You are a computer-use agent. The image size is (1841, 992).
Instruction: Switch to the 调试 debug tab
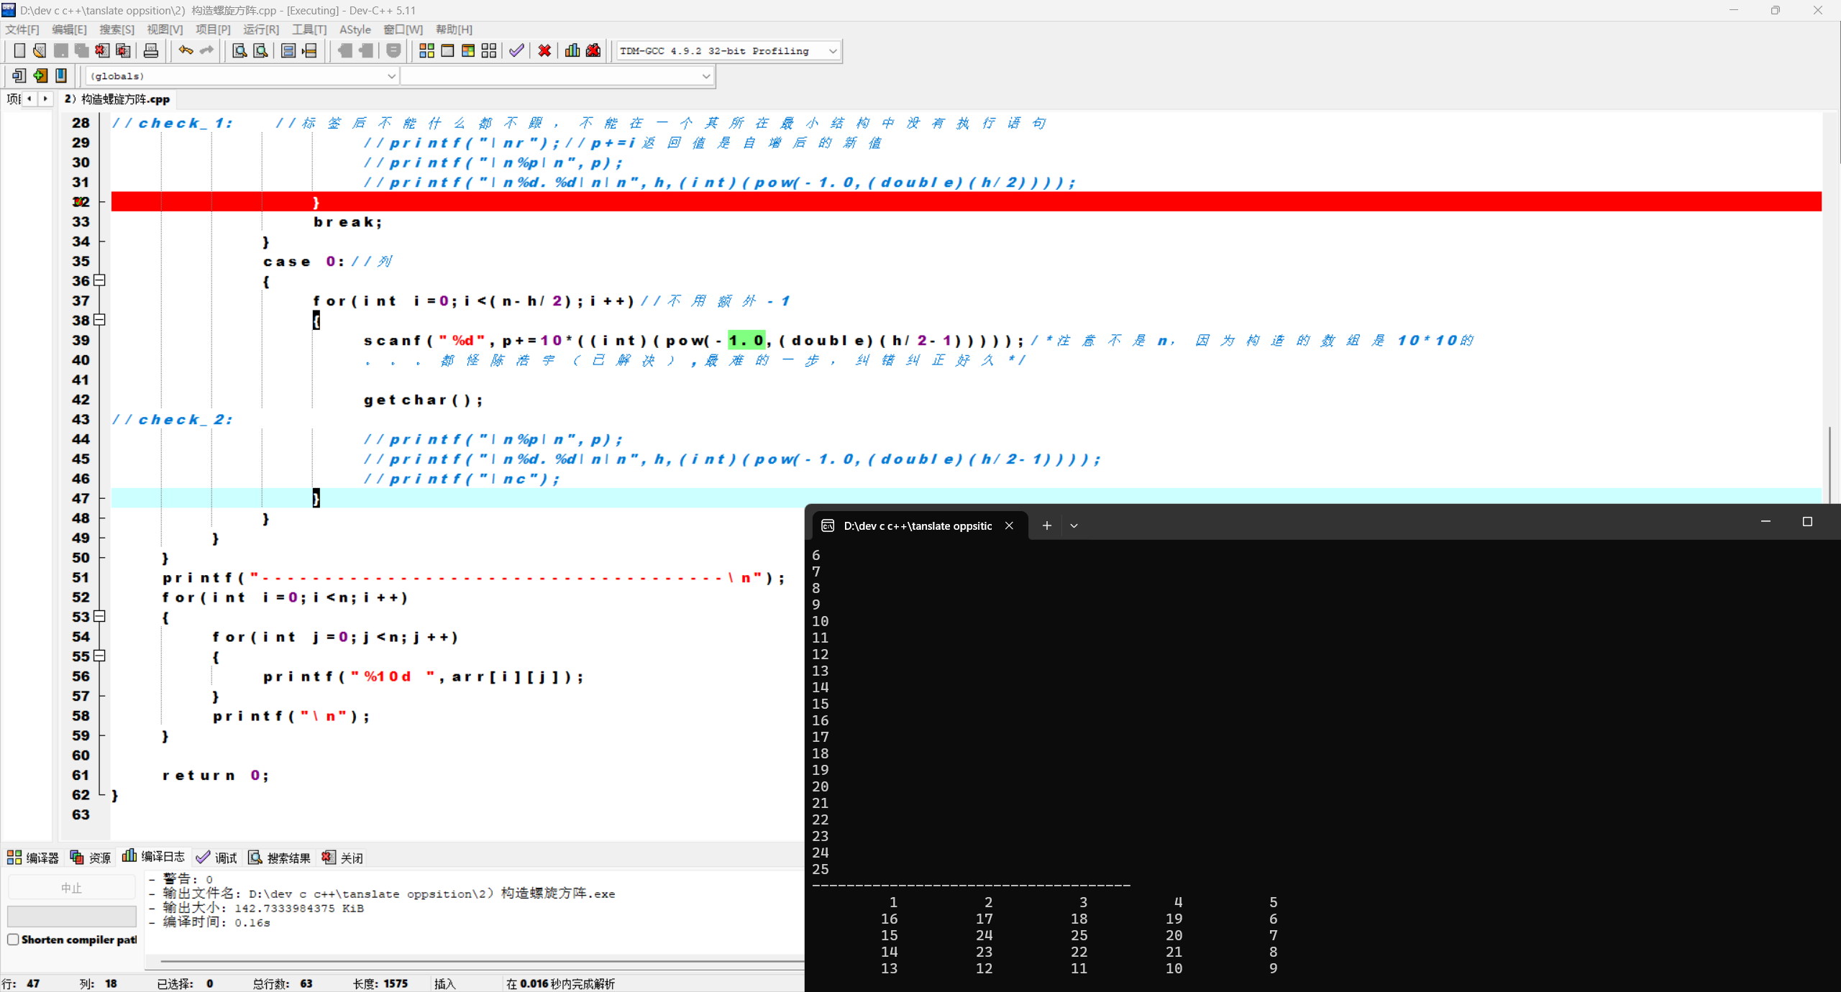(x=217, y=858)
